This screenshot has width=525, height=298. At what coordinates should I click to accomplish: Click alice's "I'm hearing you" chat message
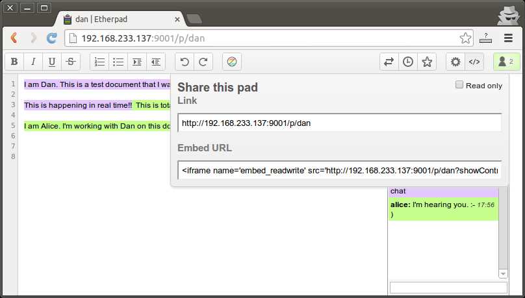click(x=443, y=209)
